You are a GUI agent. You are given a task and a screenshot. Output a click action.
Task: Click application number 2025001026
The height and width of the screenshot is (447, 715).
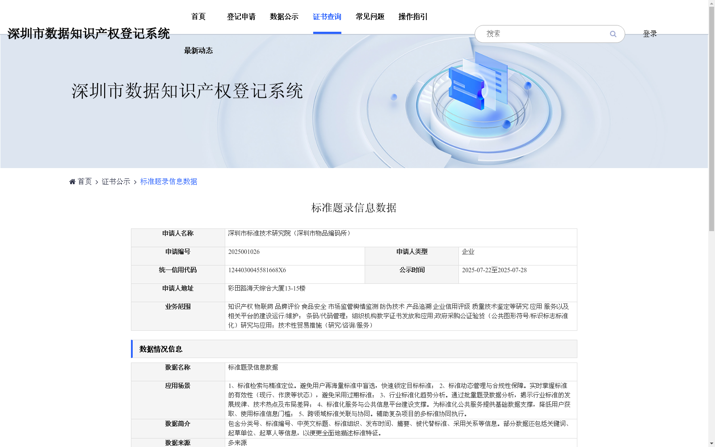[244, 252]
